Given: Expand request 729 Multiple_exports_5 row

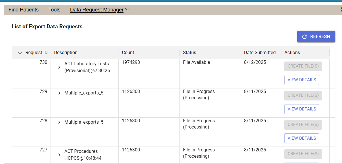Looking at the screenshot, I should pyautogui.click(x=59, y=93).
